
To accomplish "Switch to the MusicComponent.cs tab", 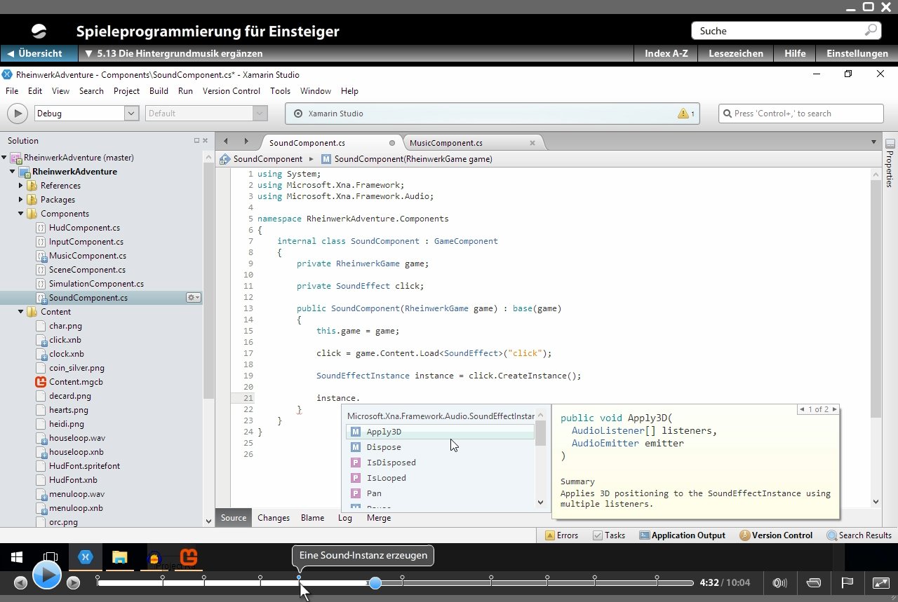I will pyautogui.click(x=446, y=143).
